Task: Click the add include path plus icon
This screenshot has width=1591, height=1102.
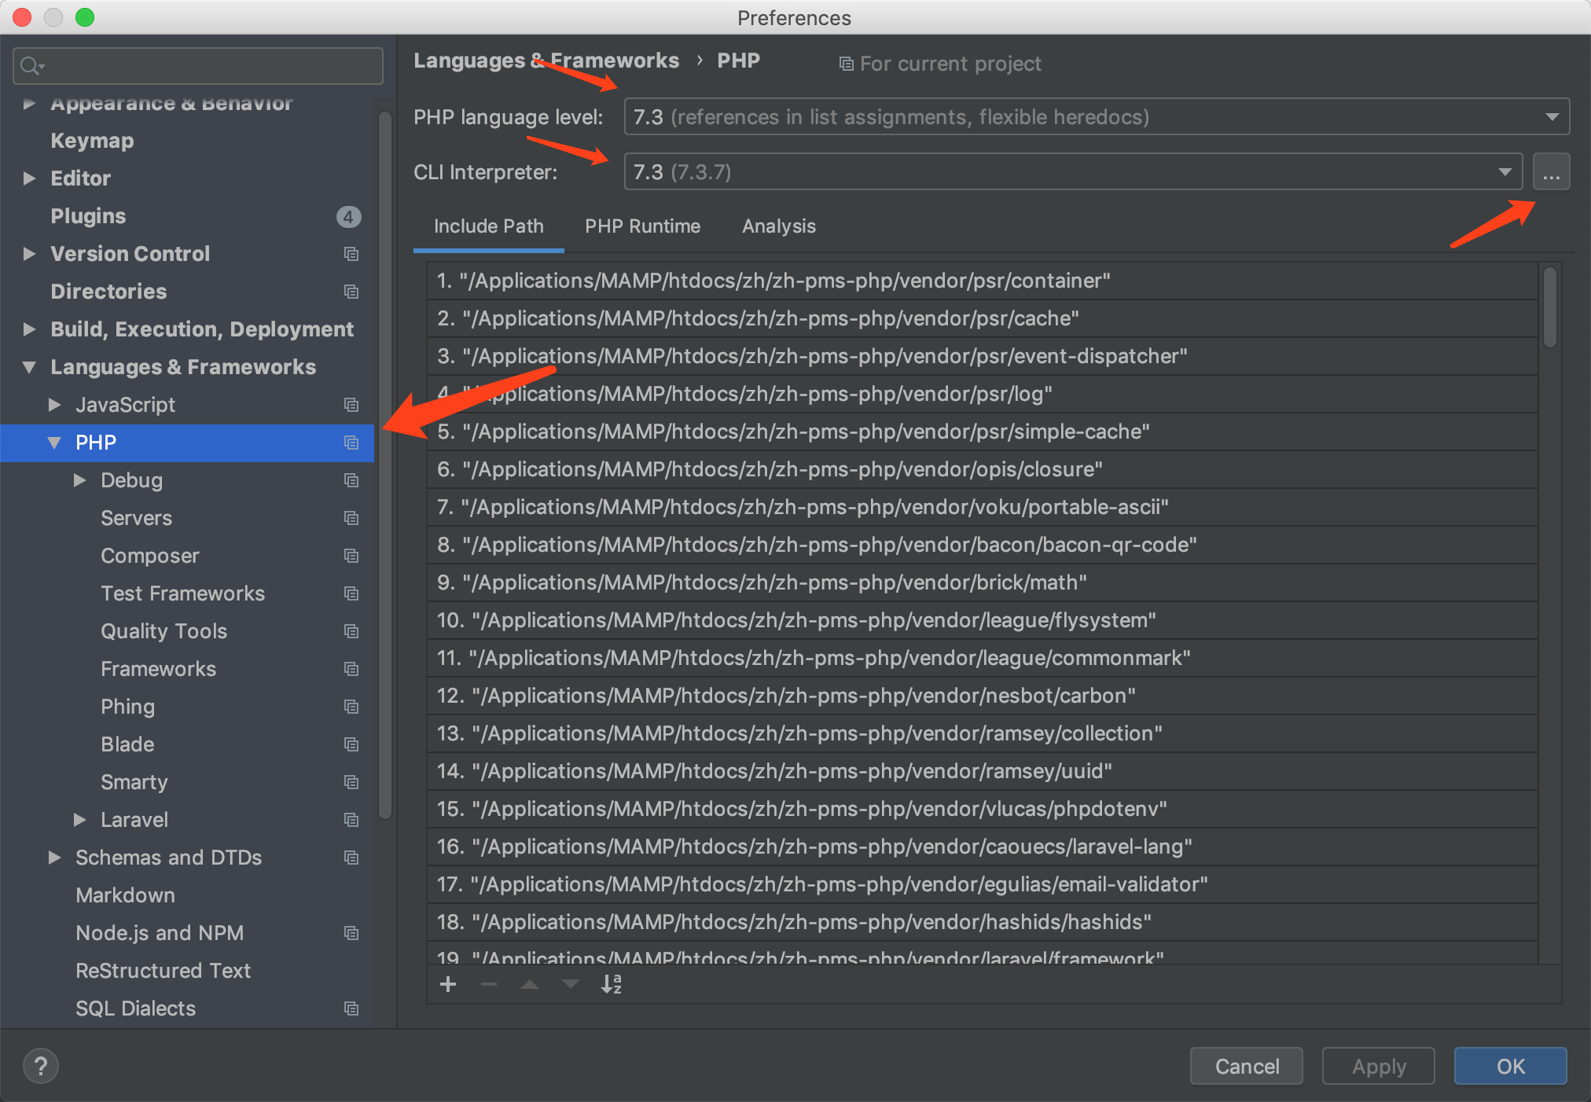Action: 448,984
